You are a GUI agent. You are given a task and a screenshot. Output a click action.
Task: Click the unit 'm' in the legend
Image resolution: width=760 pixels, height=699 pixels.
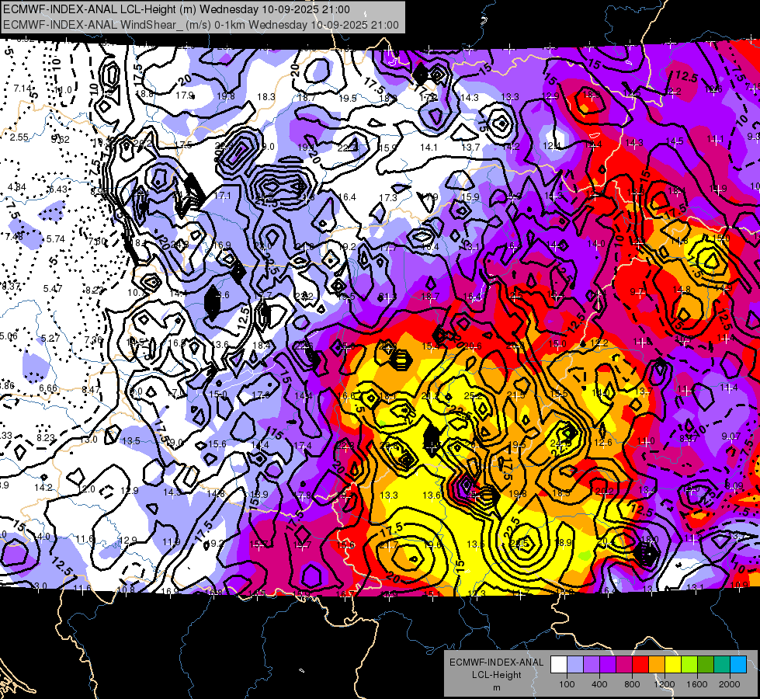pyautogui.click(x=496, y=687)
